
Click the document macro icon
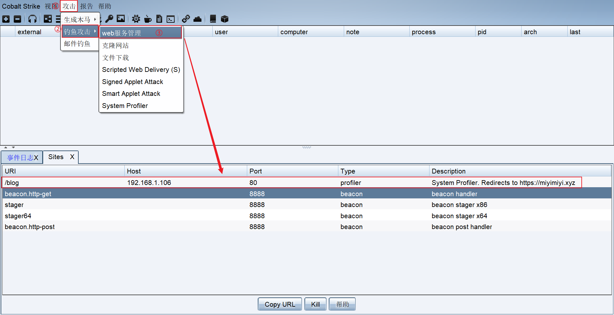click(159, 19)
